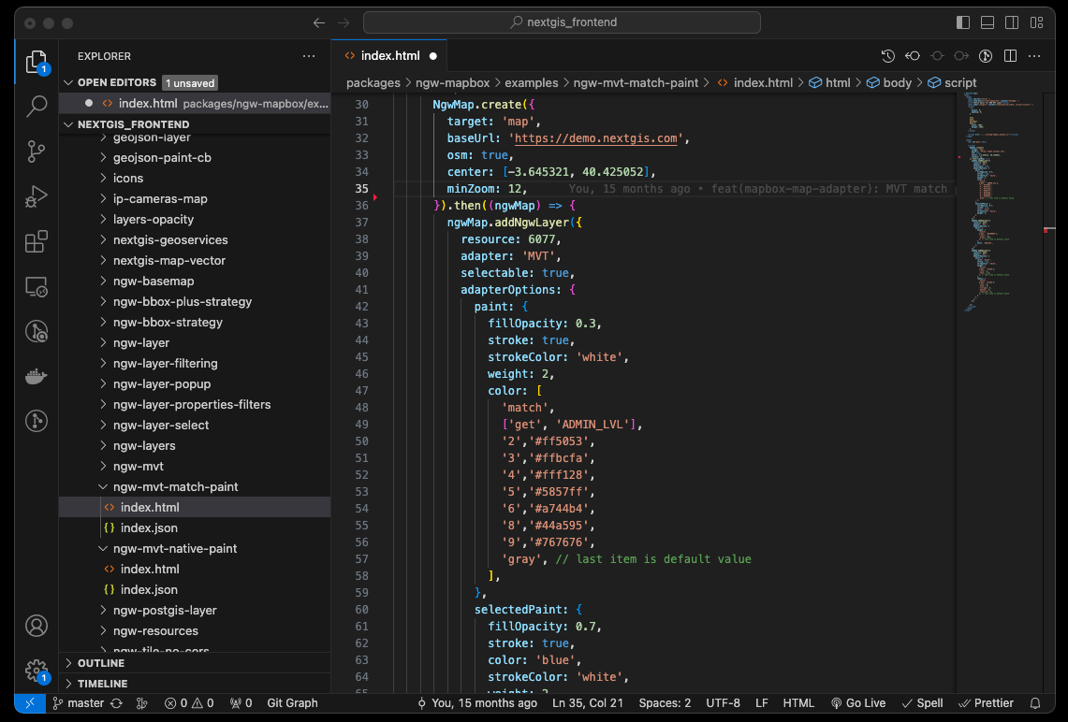Image resolution: width=1068 pixels, height=722 pixels.
Task: Open Run and Debug view
Action: point(37,196)
